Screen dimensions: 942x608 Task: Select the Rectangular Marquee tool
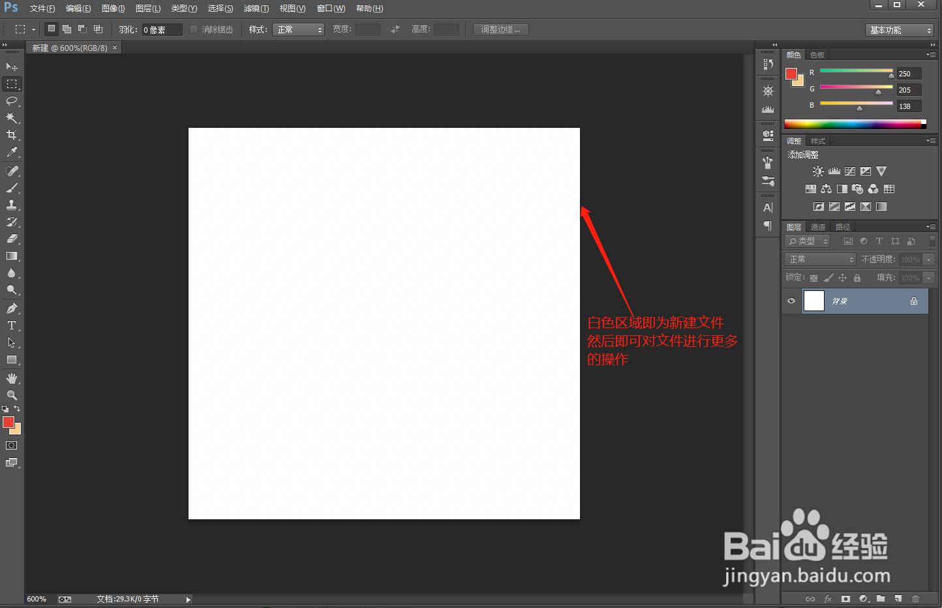12,84
